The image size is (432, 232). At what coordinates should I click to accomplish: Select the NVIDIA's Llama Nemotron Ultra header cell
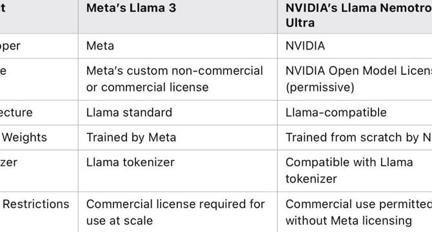coord(355,17)
